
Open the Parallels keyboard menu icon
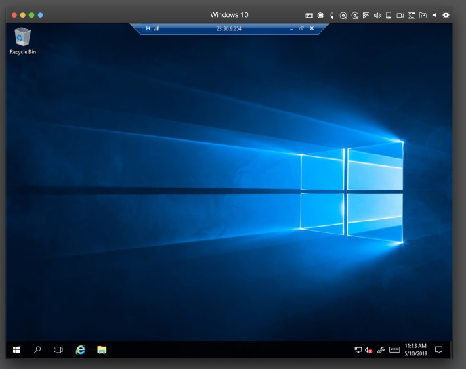309,15
